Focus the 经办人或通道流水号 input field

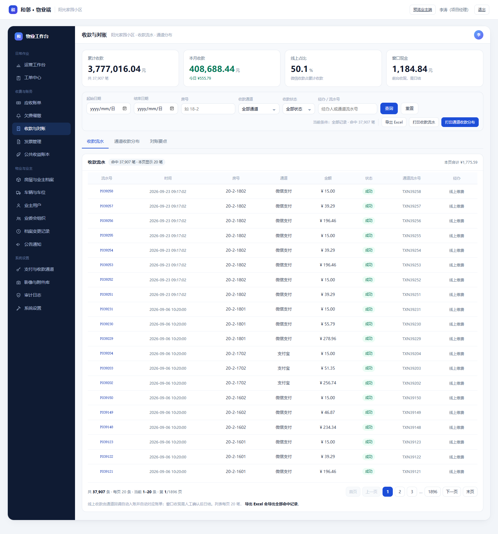(x=347, y=109)
